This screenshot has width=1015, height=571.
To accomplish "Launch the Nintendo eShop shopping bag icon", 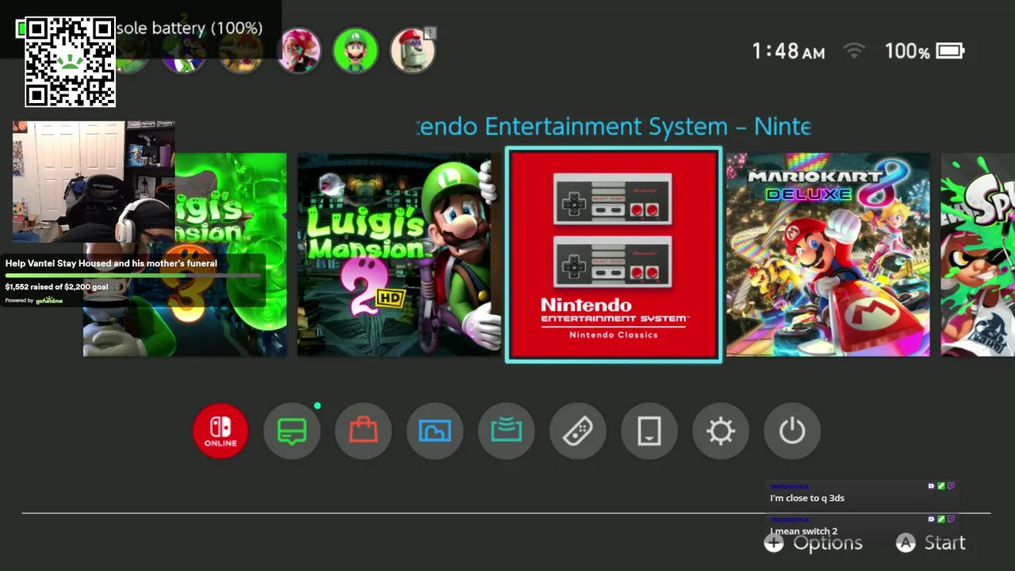I will coord(363,431).
